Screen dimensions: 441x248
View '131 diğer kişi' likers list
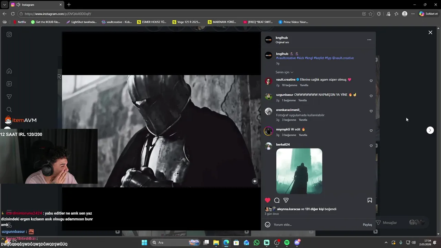pyautogui.click(x=315, y=209)
